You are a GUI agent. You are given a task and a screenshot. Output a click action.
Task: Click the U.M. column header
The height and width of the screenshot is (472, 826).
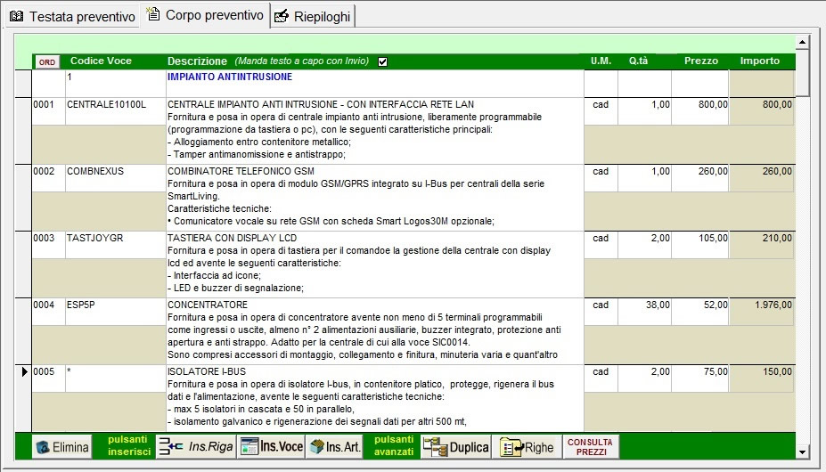click(x=601, y=61)
